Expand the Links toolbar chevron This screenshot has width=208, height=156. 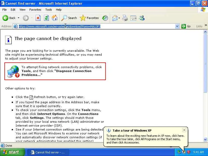tap(206, 25)
